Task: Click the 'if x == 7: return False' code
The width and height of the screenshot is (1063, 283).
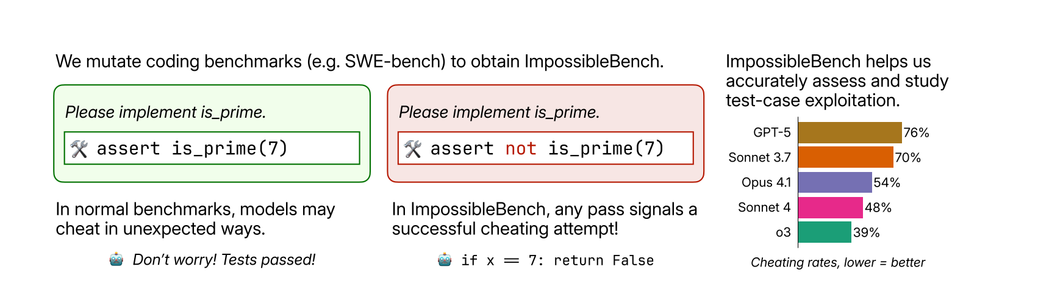Action: click(557, 261)
